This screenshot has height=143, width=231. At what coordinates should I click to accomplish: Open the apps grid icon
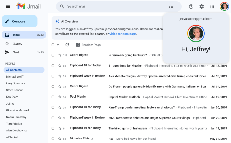click(x=212, y=7)
